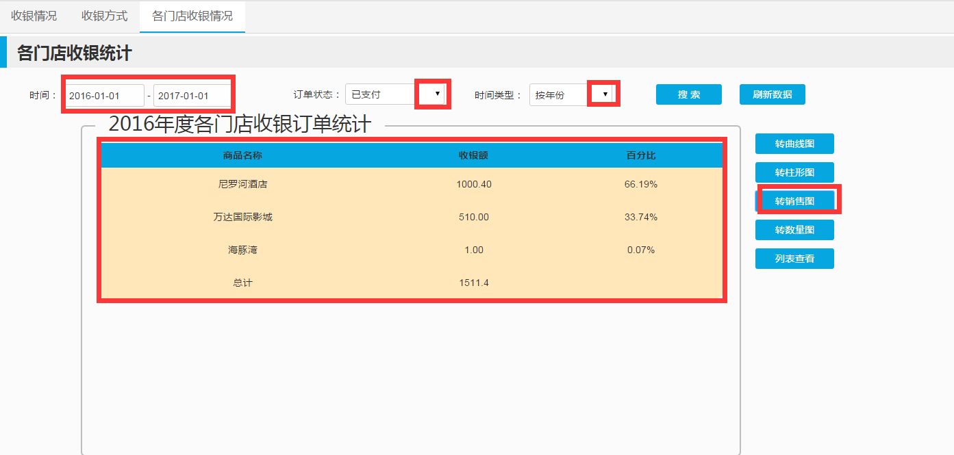Switch to the 收银情况 tab
This screenshot has width=954, height=455.
[34, 16]
